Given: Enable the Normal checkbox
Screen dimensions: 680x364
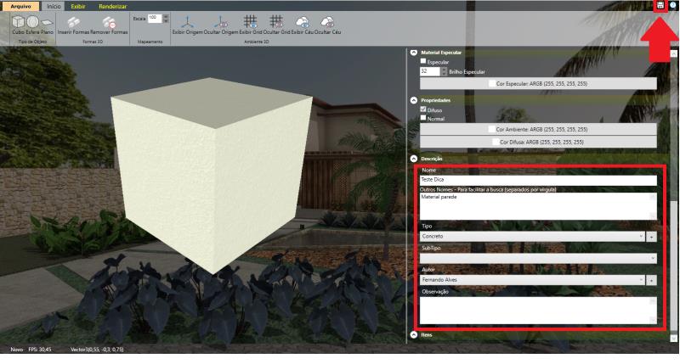Looking at the screenshot, I should pos(424,118).
